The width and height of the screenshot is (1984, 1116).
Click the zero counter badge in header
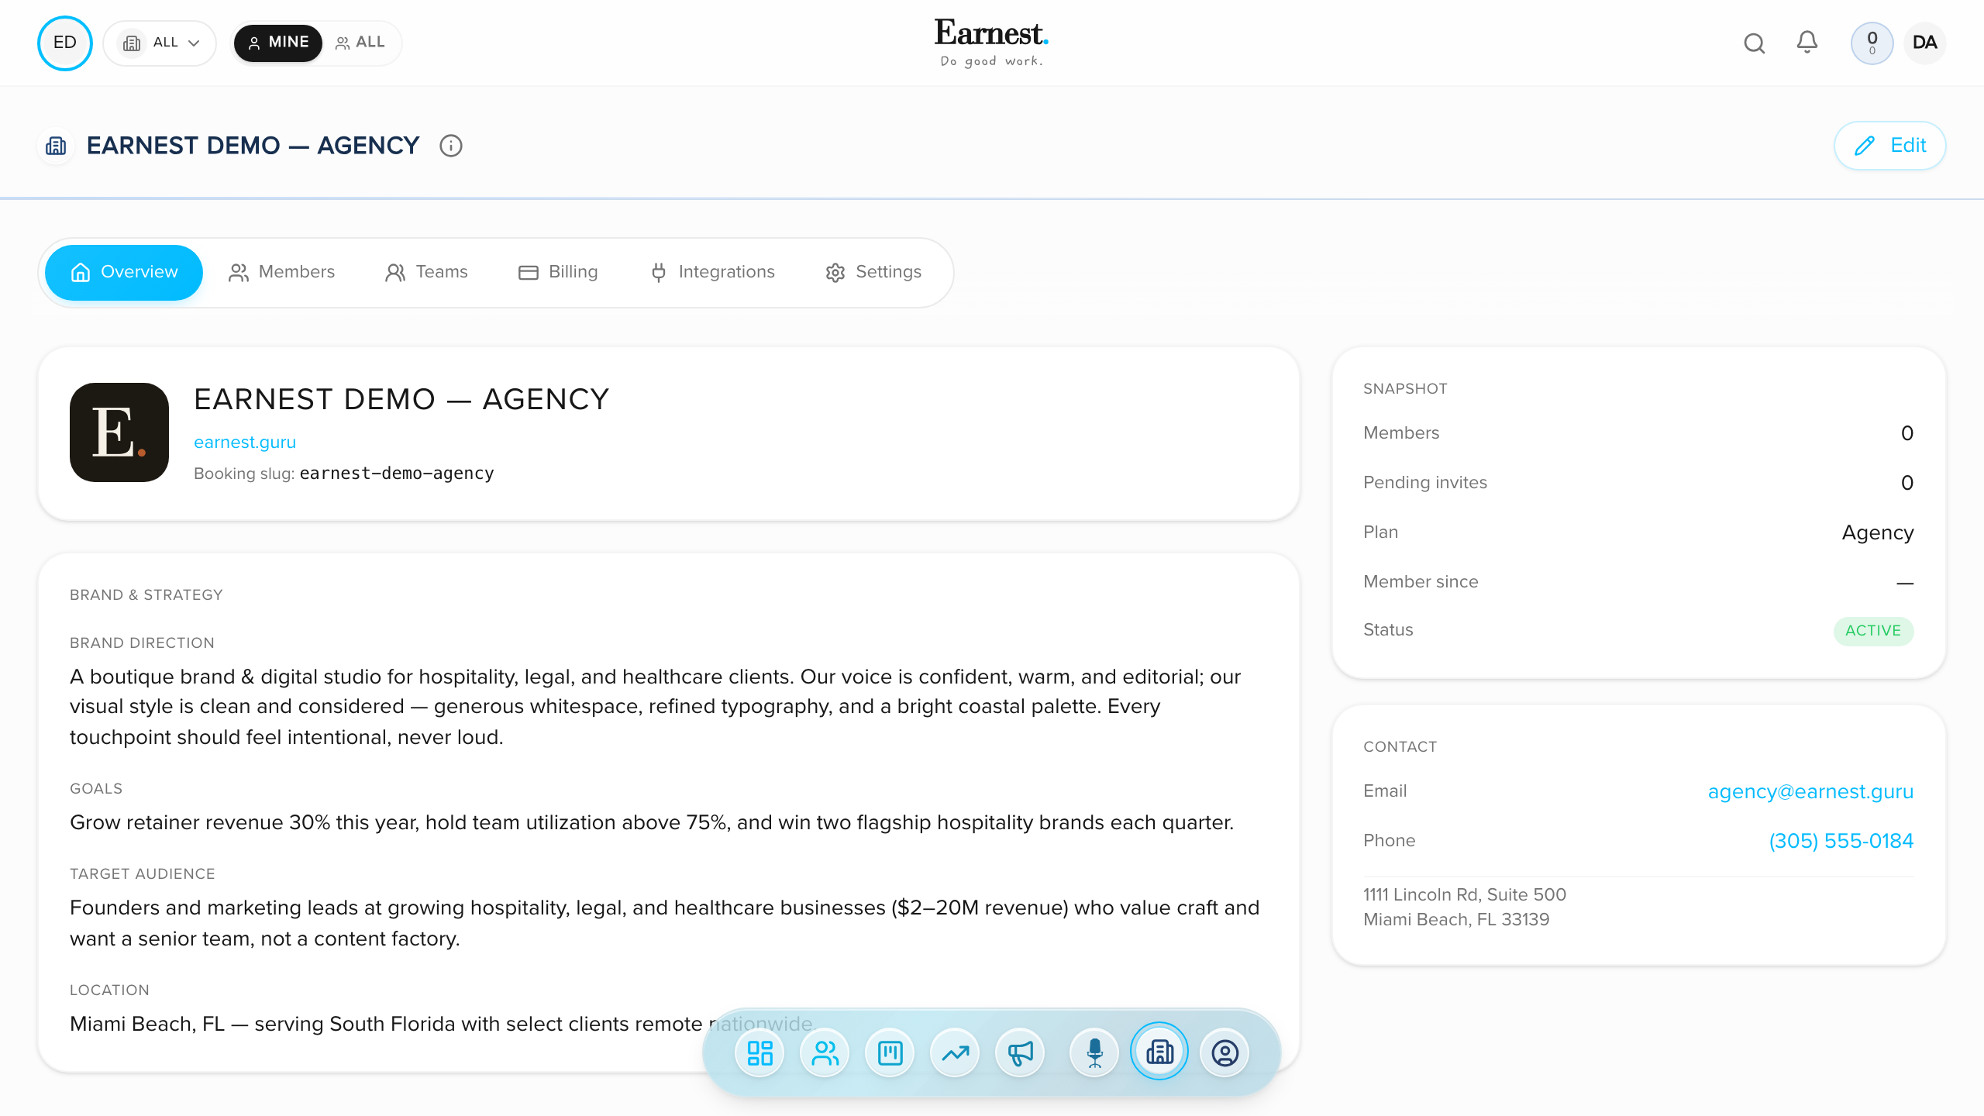[x=1872, y=43]
